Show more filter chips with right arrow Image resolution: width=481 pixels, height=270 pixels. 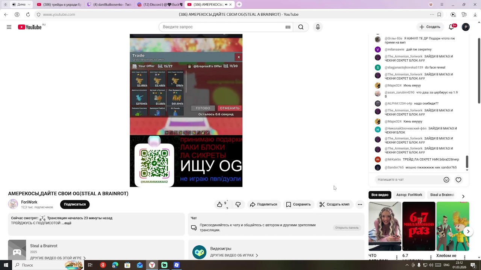coord(463,196)
